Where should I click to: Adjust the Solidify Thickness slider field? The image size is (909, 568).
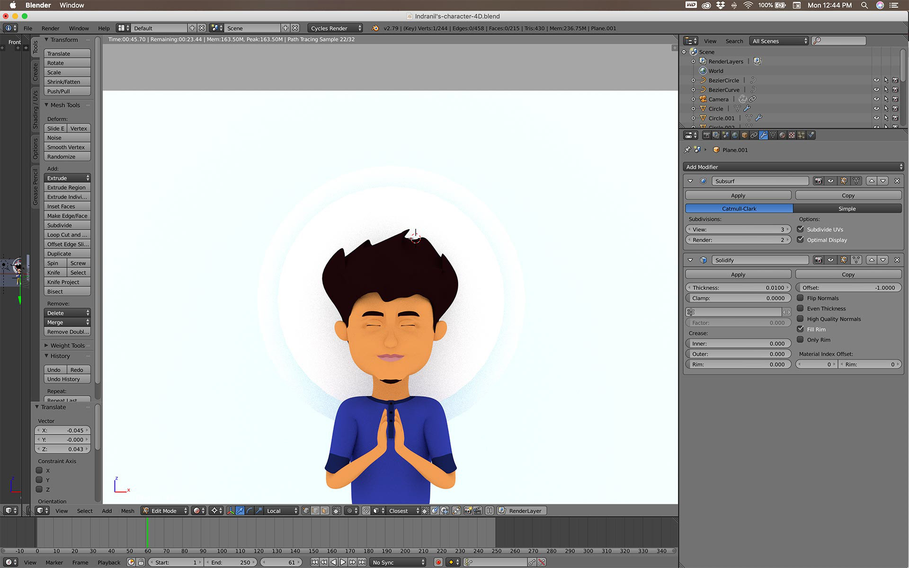[x=738, y=287]
